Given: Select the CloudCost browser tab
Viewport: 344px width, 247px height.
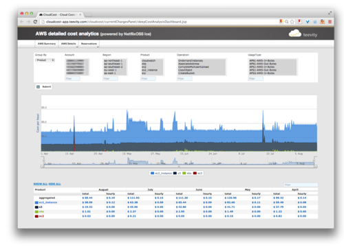Looking at the screenshot, I should pyautogui.click(x=60, y=14).
